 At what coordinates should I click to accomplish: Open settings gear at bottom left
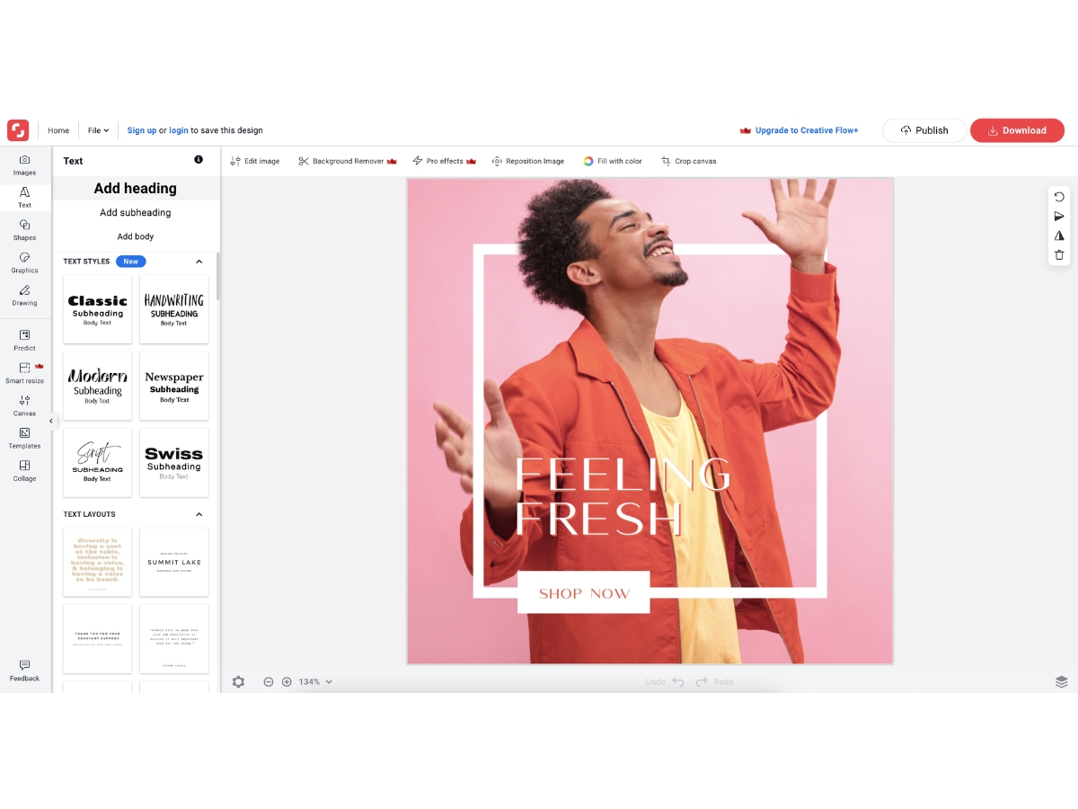pyautogui.click(x=238, y=682)
